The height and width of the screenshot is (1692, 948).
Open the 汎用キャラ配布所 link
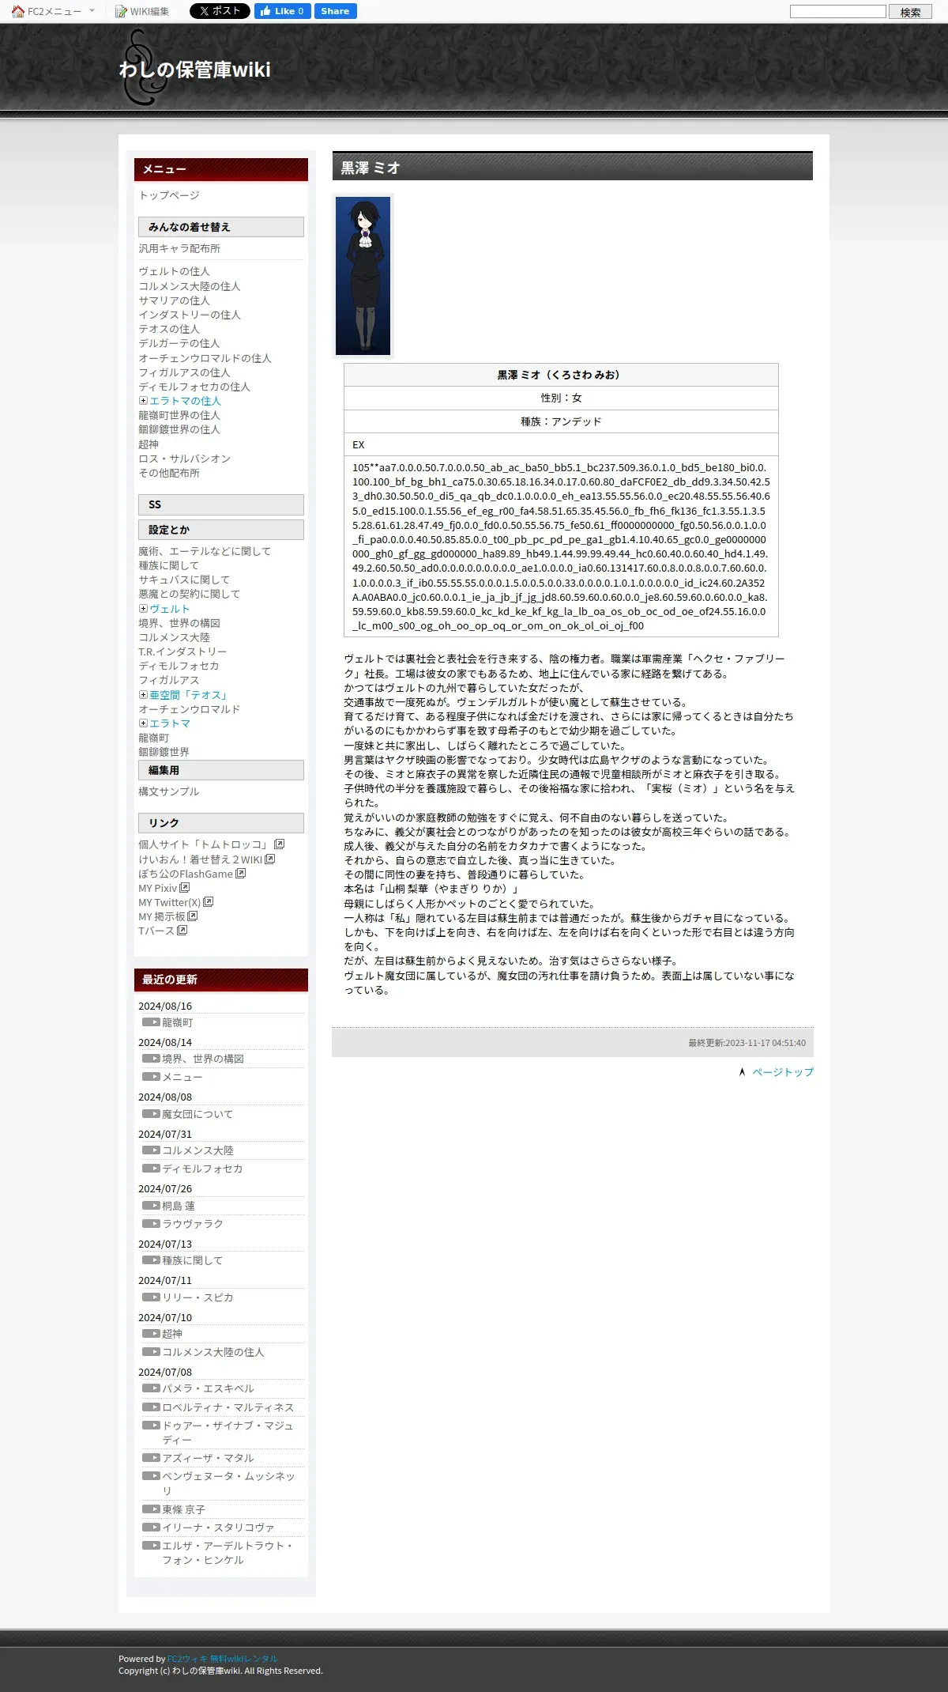179,248
